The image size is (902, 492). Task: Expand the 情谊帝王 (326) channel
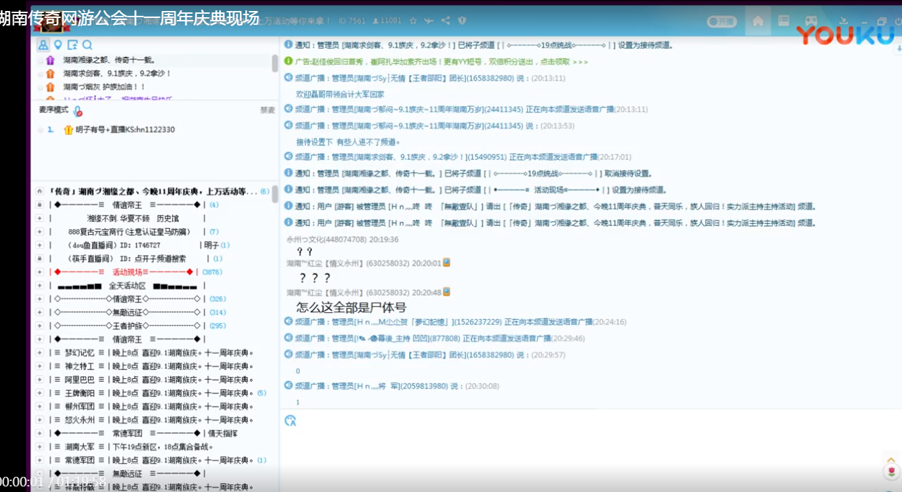pyautogui.click(x=41, y=298)
